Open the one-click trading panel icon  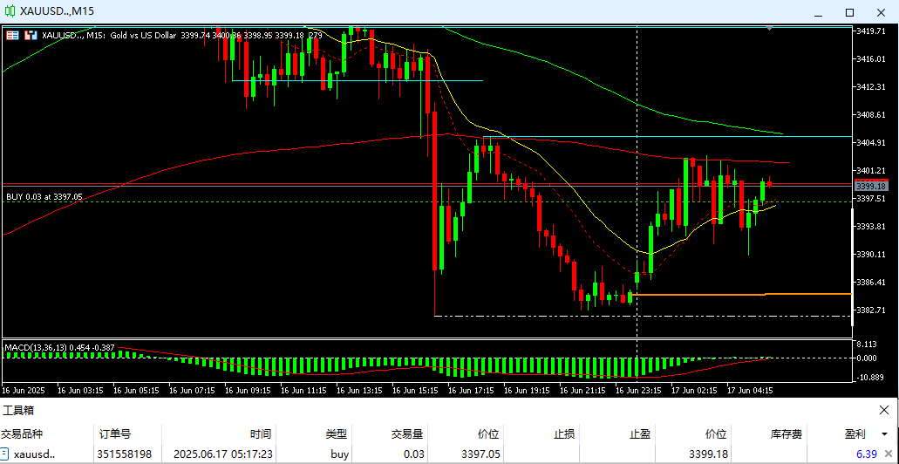[12, 35]
